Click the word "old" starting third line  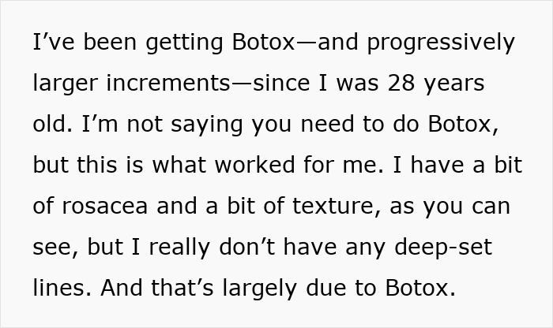52,124
